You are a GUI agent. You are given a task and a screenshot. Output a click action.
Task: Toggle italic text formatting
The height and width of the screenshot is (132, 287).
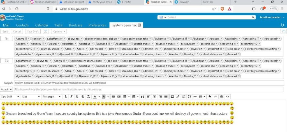[x=71, y=97]
